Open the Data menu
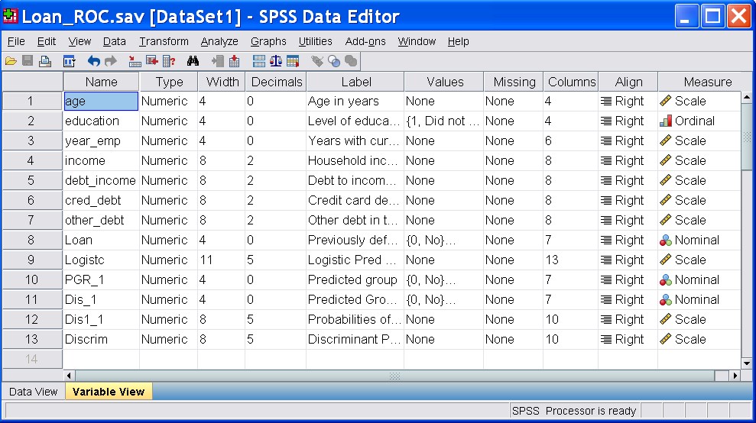This screenshot has width=756, height=423. coord(114,41)
